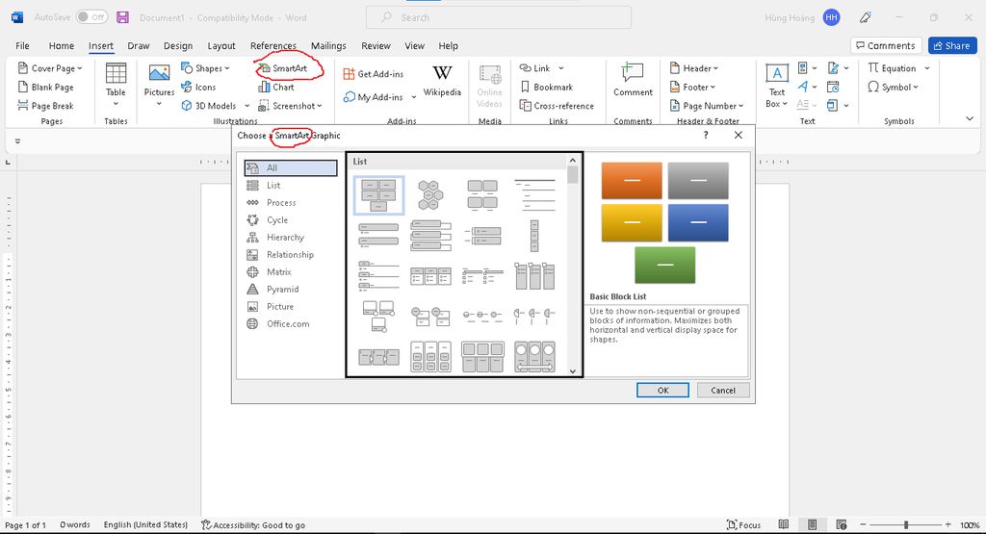This screenshot has width=986, height=534.
Task: Insert a Bookmark from the Links group
Action: (x=547, y=87)
